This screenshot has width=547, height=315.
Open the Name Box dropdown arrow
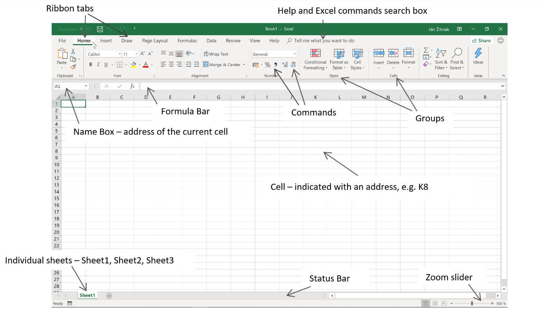[x=86, y=86]
